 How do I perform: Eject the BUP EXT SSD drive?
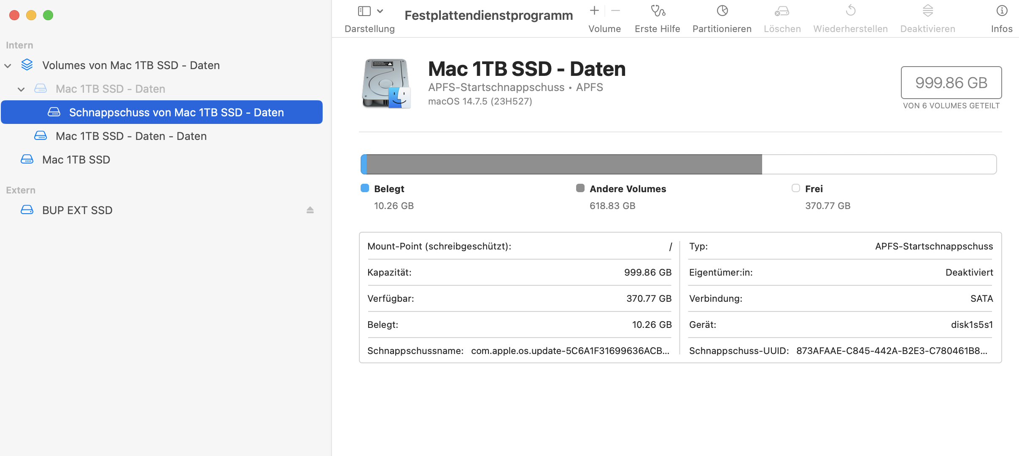(310, 210)
